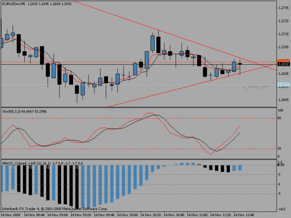Image resolution: width=291 pixels, height=218 pixels.
Task: Click the -3 value on MACD scale
Action: tap(279, 174)
